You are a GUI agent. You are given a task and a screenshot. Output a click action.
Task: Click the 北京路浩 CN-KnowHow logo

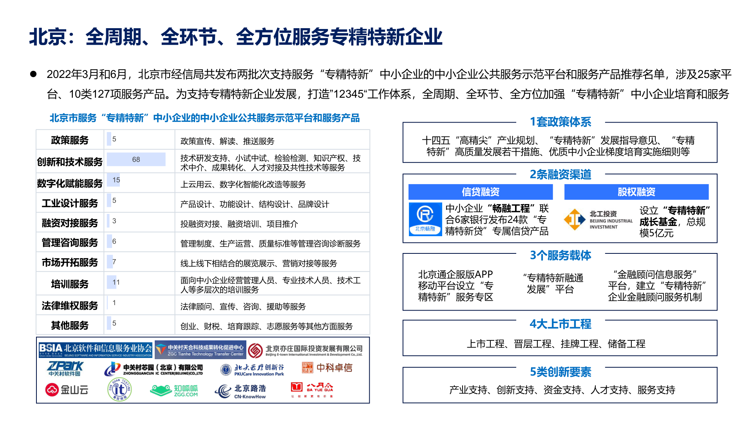[240, 391]
